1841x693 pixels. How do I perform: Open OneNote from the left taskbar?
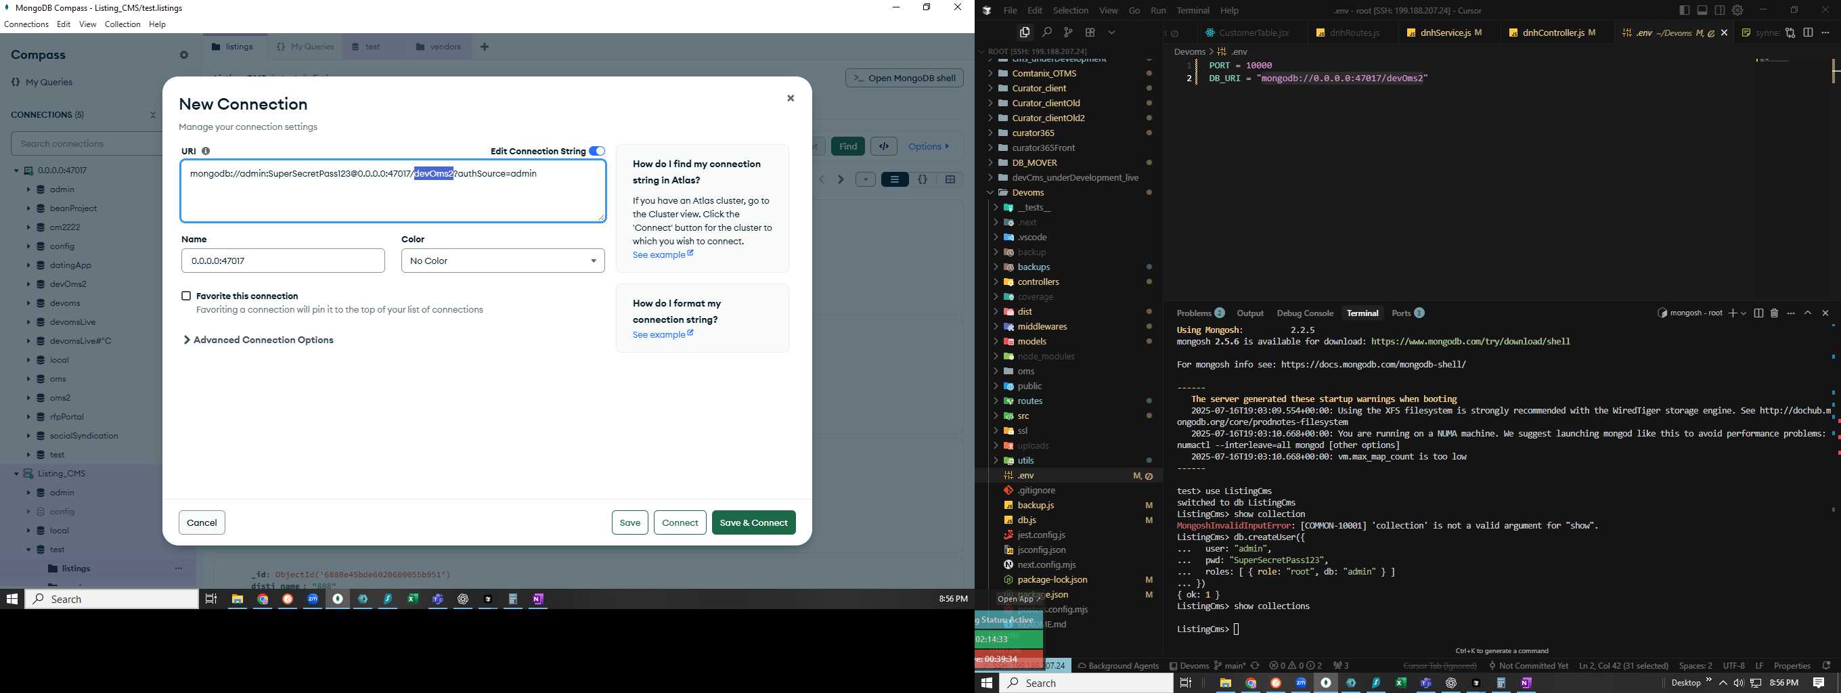[538, 599]
